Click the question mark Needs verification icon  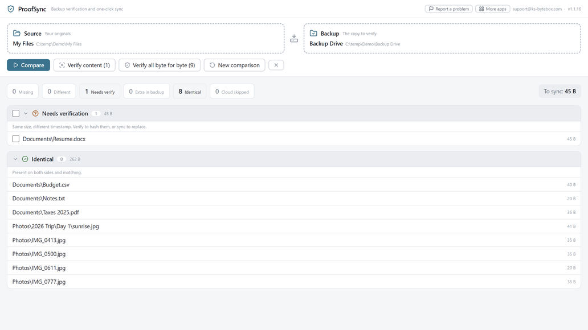point(35,113)
